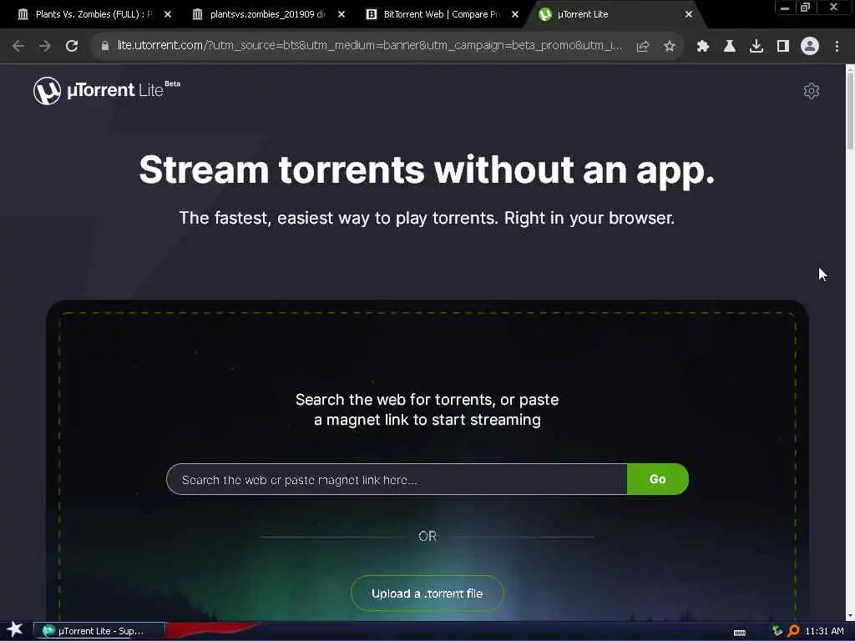The width and height of the screenshot is (855, 641).
Task: Close the Plants Vs. Zombies (FULL) tab
Action: [168, 14]
